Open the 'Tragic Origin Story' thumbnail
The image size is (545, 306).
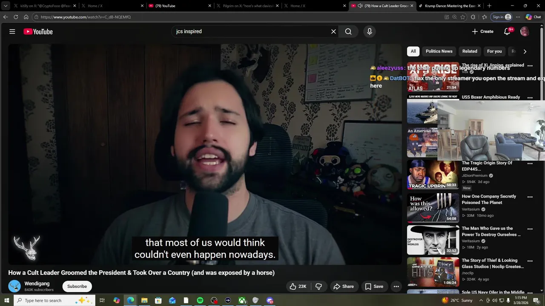coord(433,175)
